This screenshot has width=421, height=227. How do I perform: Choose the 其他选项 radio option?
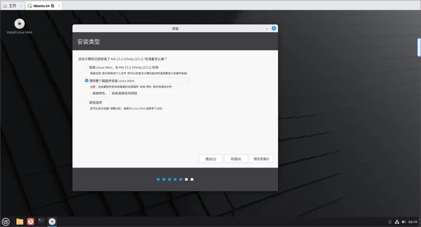(87, 102)
